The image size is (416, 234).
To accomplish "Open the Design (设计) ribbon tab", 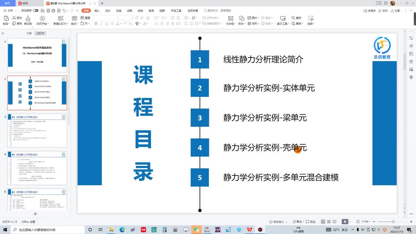I will click(x=108, y=11).
